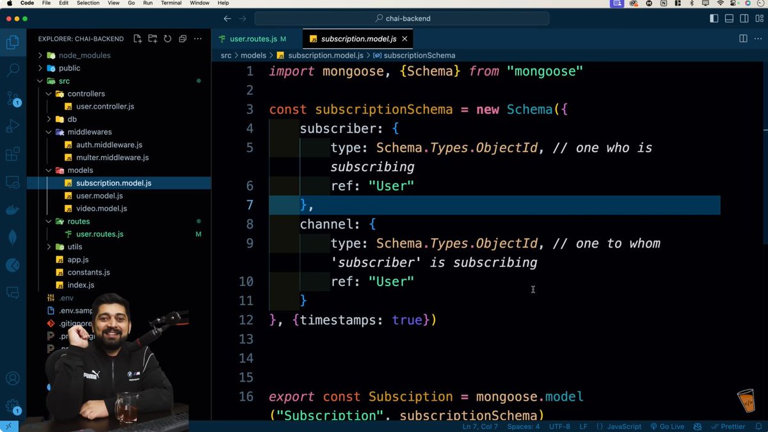Click the UTF-8 encoding indicator

point(560,426)
